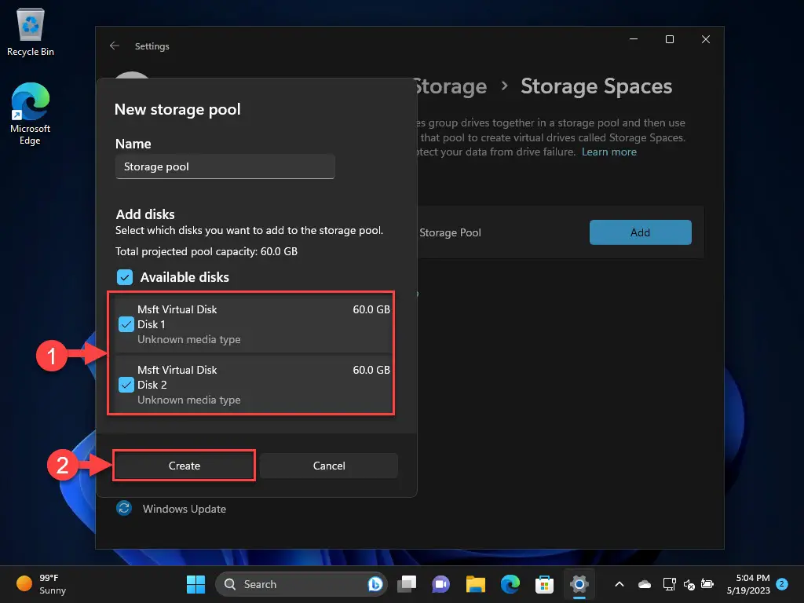Maximize the Settings window
This screenshot has height=603, width=804.
coord(670,39)
